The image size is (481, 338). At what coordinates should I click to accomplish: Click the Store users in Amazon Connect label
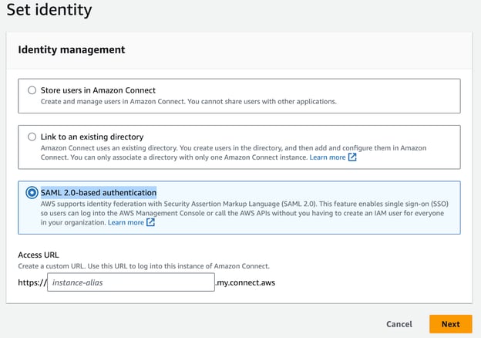click(x=98, y=90)
